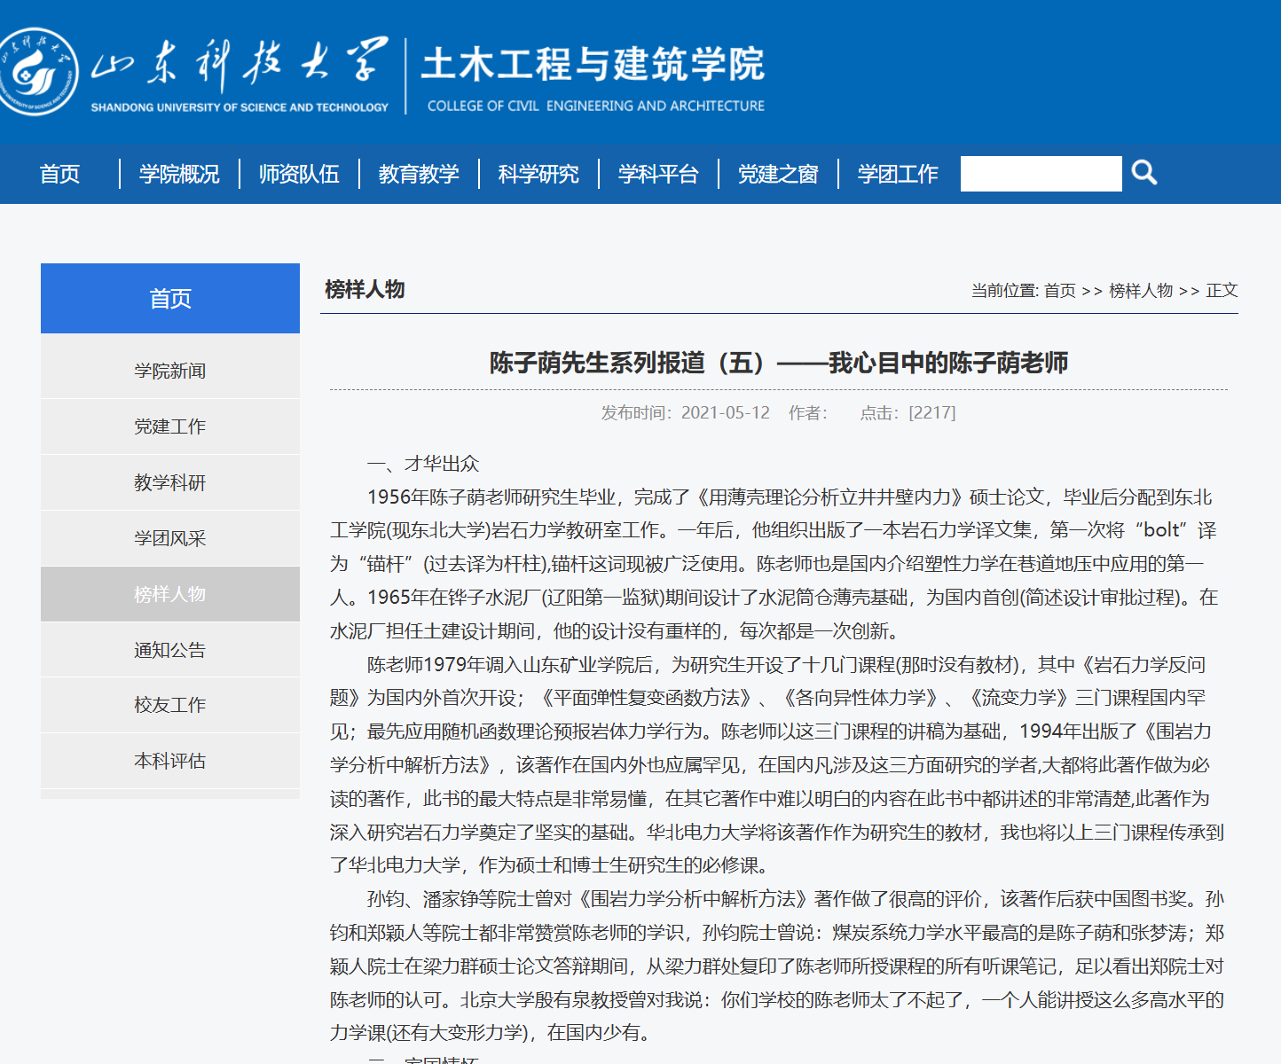Select 师资队伍 in the navigation bar
The image size is (1281, 1064).
coord(299,174)
